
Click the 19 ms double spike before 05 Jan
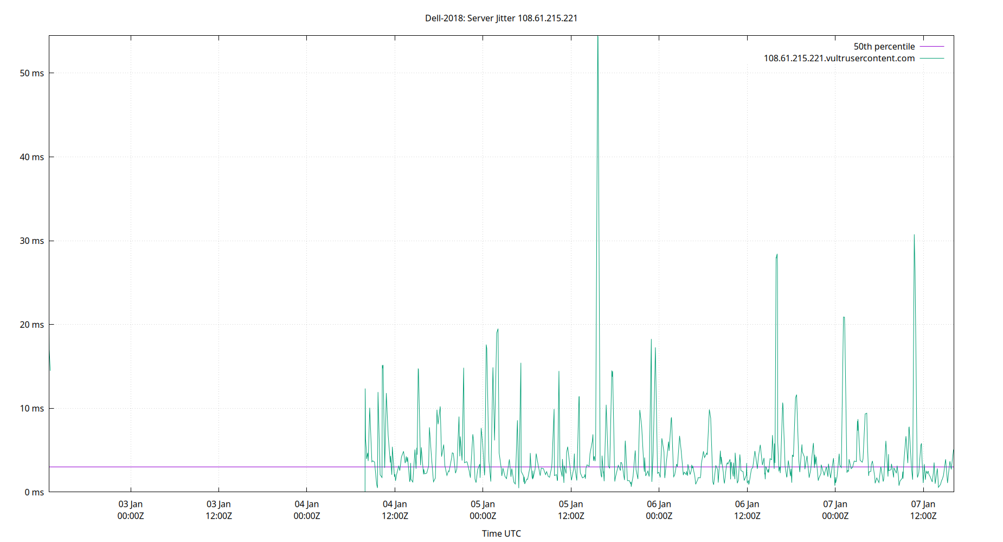[499, 330]
